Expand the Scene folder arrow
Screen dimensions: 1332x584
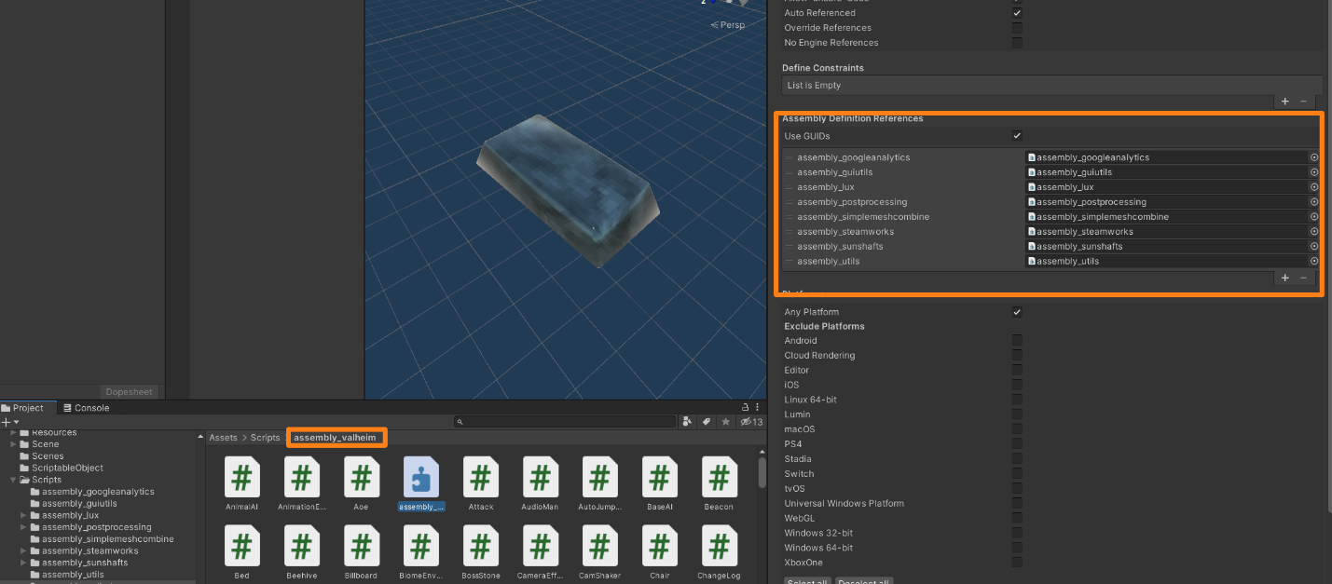13,444
